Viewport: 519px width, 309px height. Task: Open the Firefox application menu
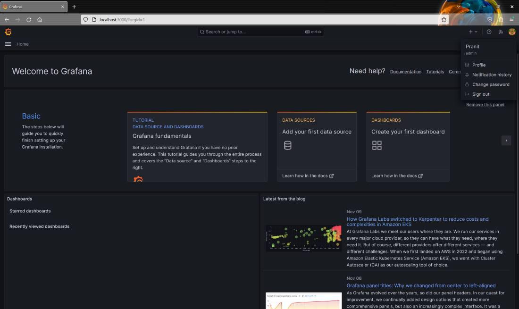[511, 19]
